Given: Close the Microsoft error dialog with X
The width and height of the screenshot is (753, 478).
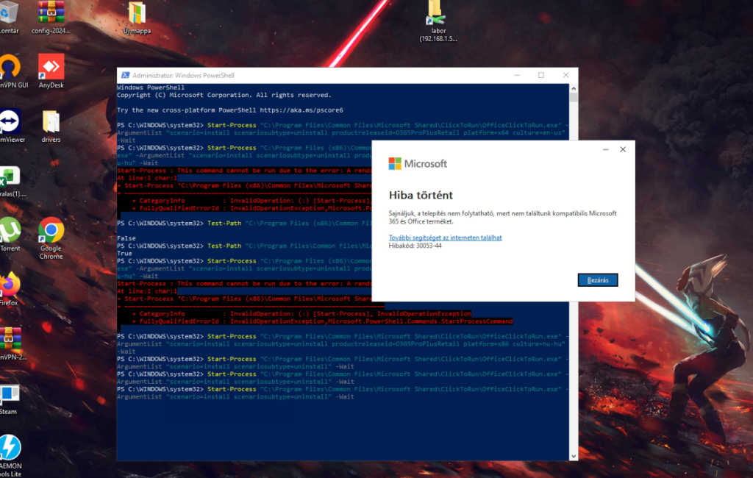Looking at the screenshot, I should [623, 149].
